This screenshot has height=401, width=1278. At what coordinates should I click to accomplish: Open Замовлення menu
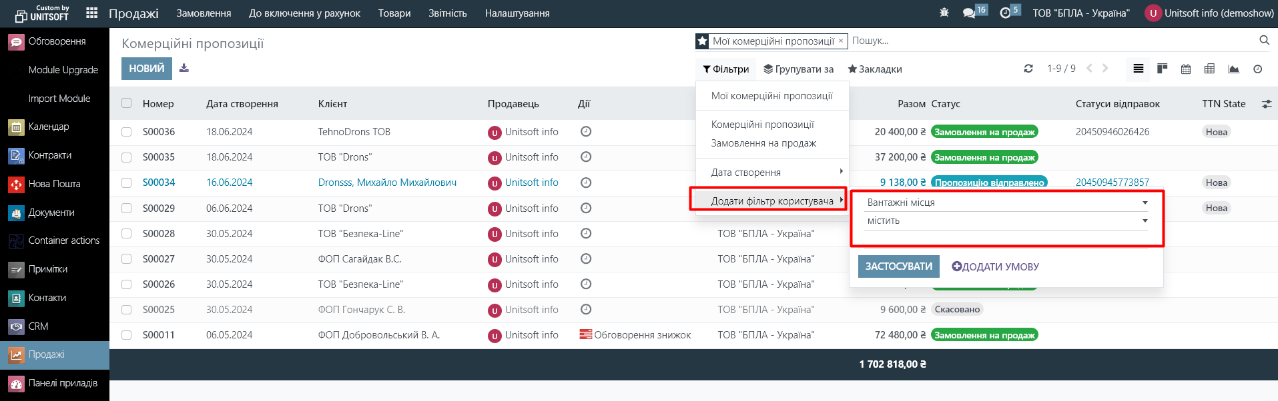tap(204, 13)
